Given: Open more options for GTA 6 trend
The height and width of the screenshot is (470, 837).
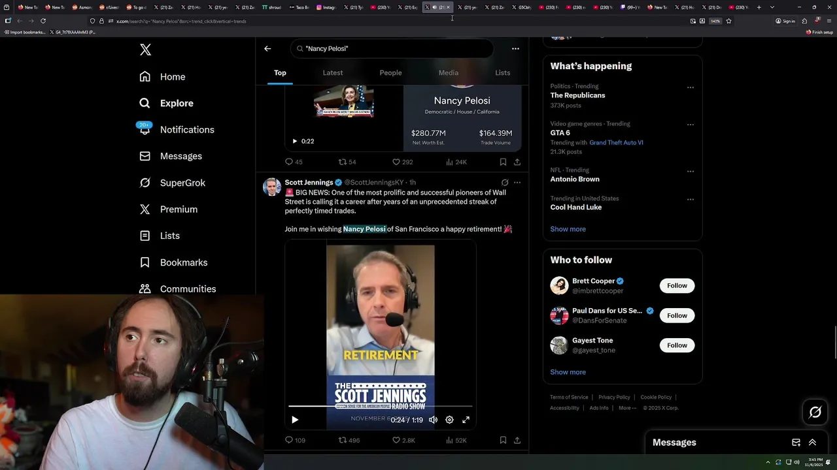Looking at the screenshot, I should (690, 125).
